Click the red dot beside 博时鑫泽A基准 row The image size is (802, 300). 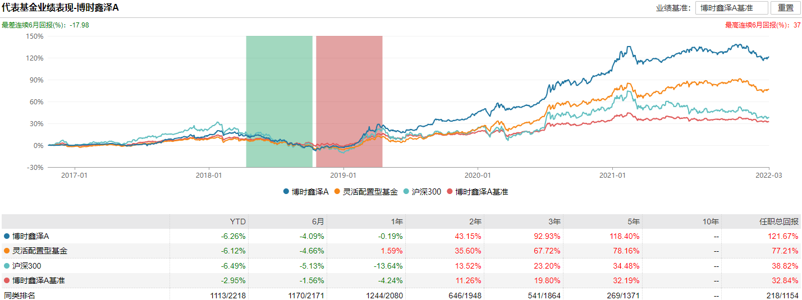tap(7, 280)
